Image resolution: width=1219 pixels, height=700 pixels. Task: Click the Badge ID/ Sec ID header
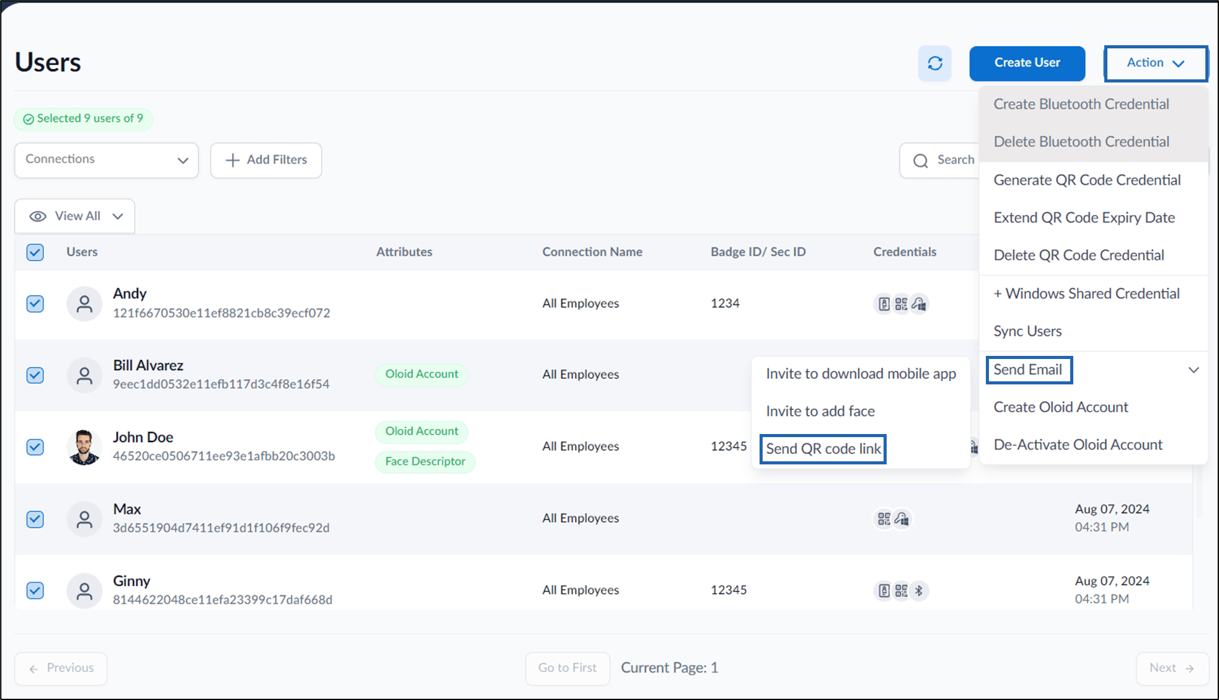[758, 252]
